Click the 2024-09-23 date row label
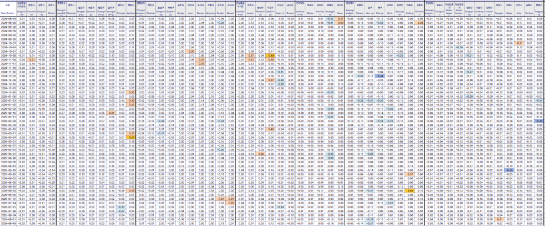 coord(8,35)
